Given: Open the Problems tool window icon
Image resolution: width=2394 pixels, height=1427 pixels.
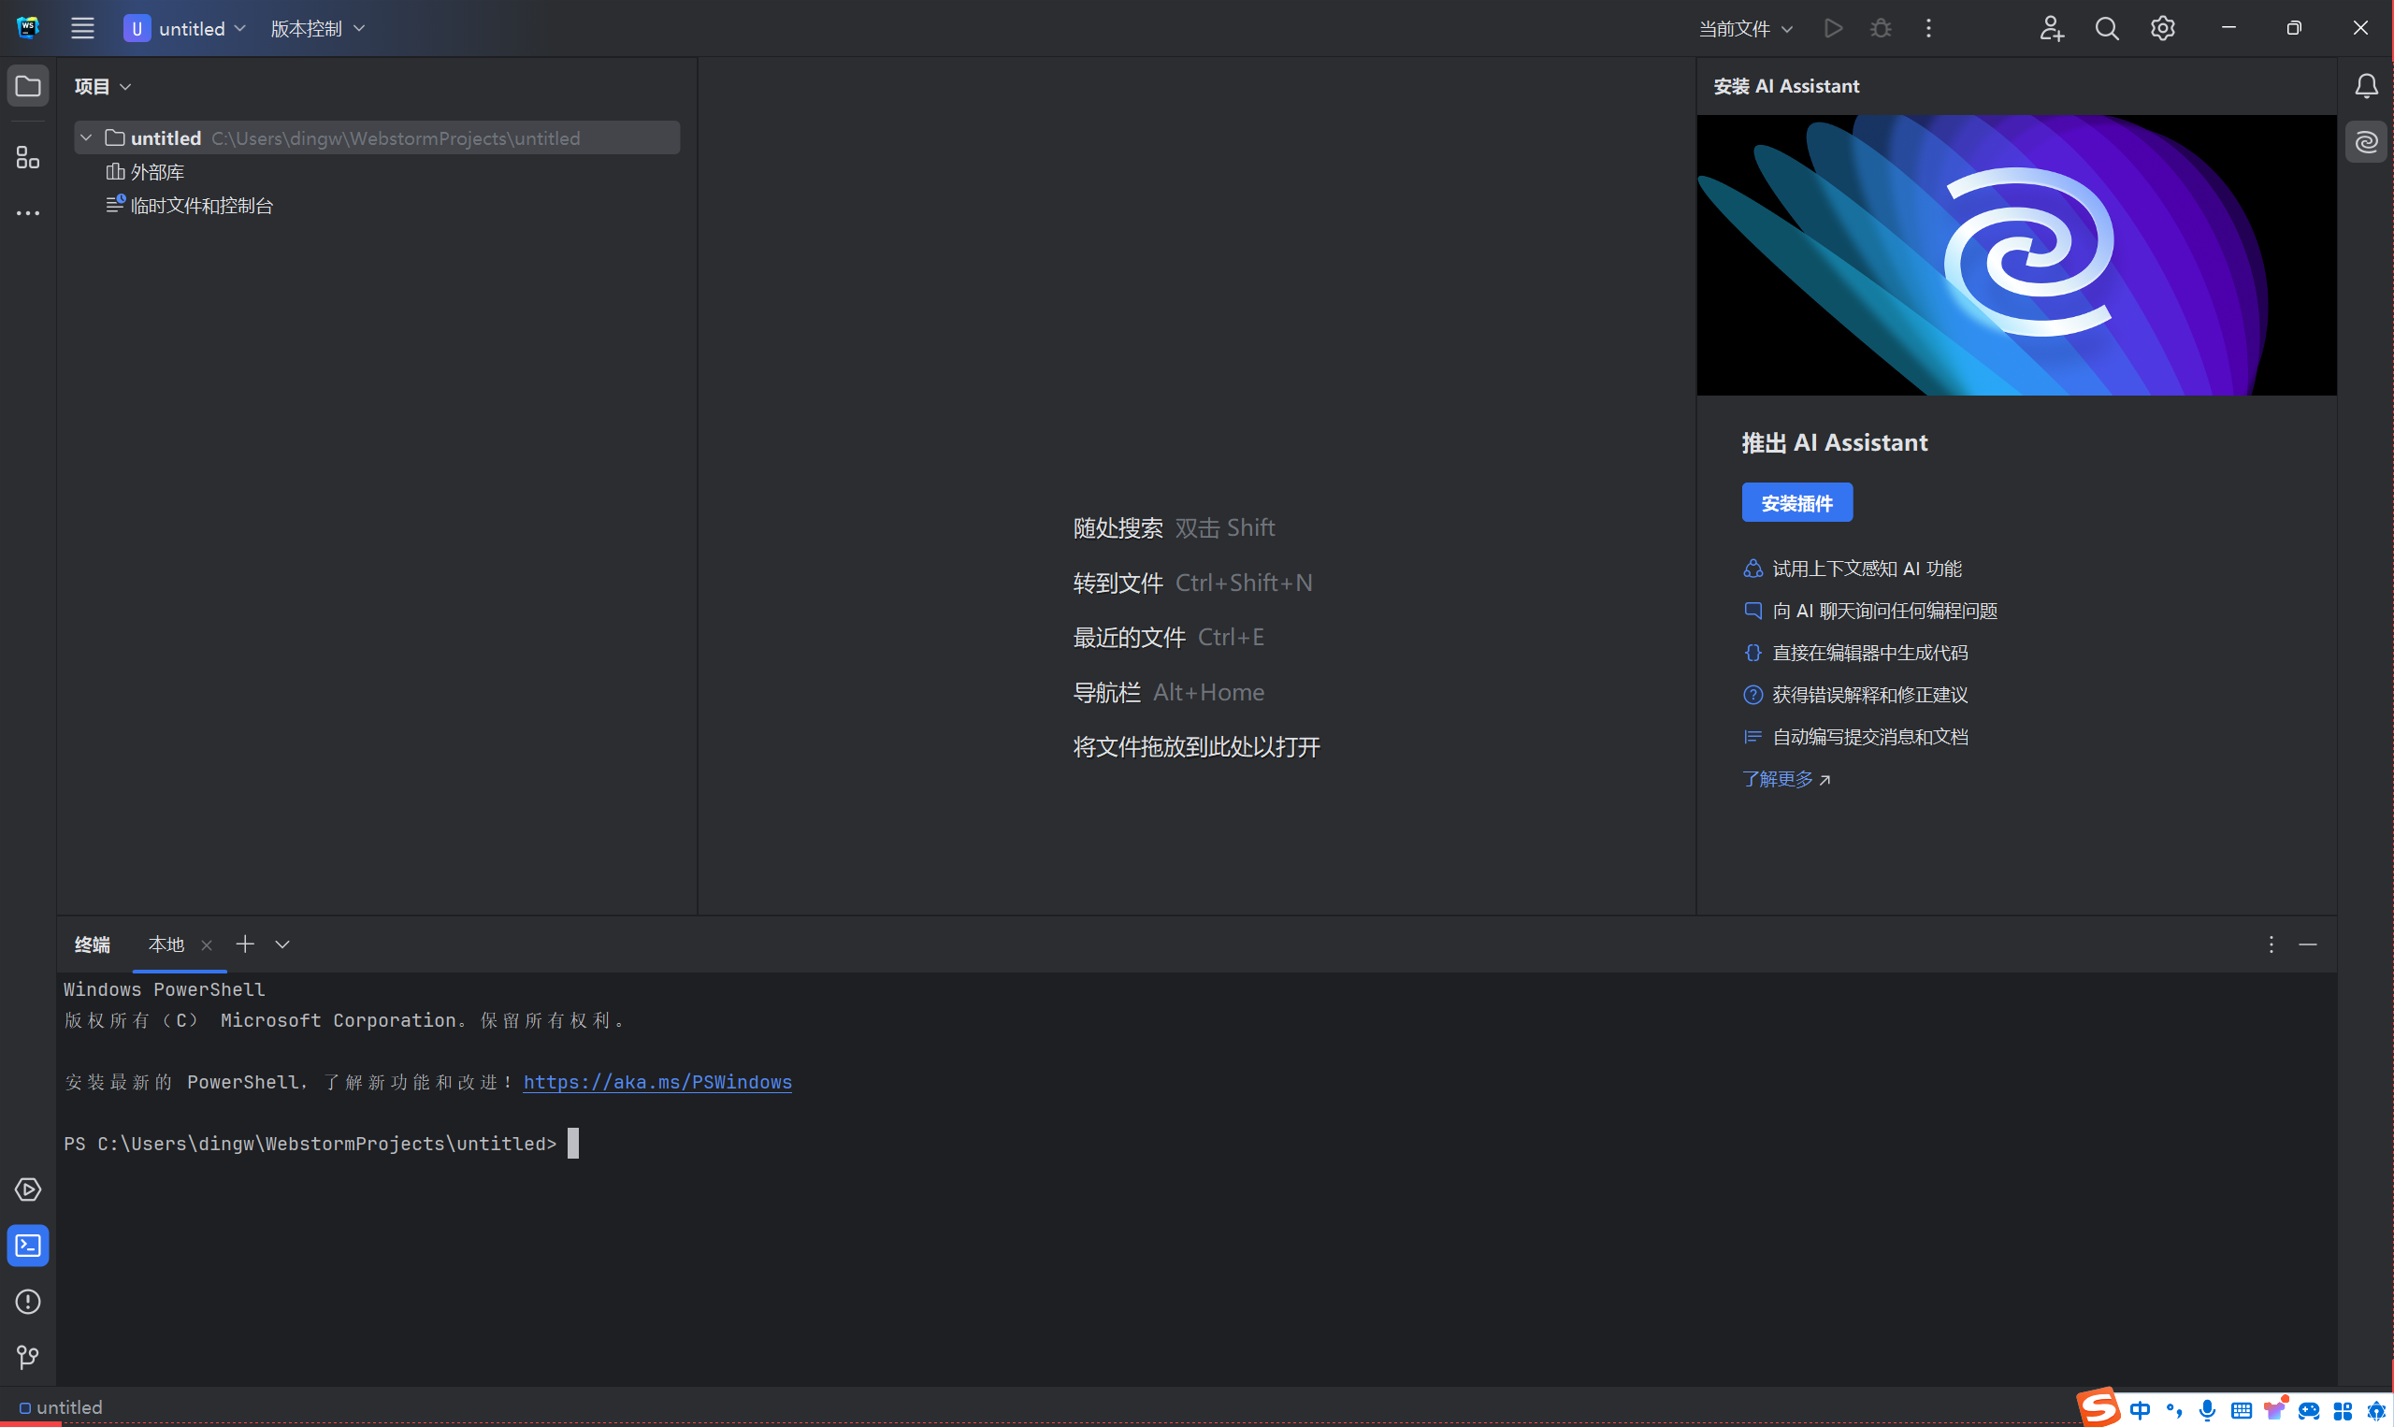Looking at the screenshot, I should [28, 1301].
